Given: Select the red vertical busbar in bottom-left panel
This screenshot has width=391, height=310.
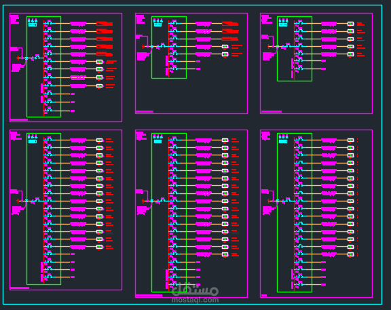Looking at the screenshot, I should coord(43,210).
